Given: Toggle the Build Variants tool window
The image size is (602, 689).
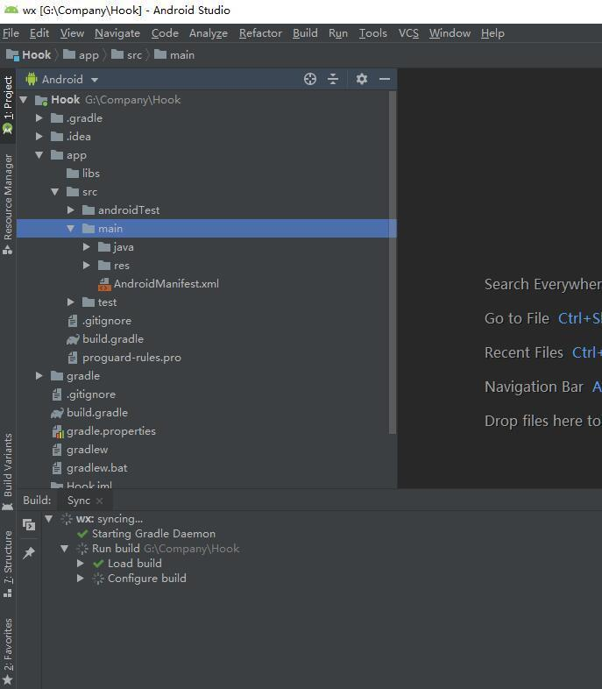Looking at the screenshot, I should tap(8, 472).
